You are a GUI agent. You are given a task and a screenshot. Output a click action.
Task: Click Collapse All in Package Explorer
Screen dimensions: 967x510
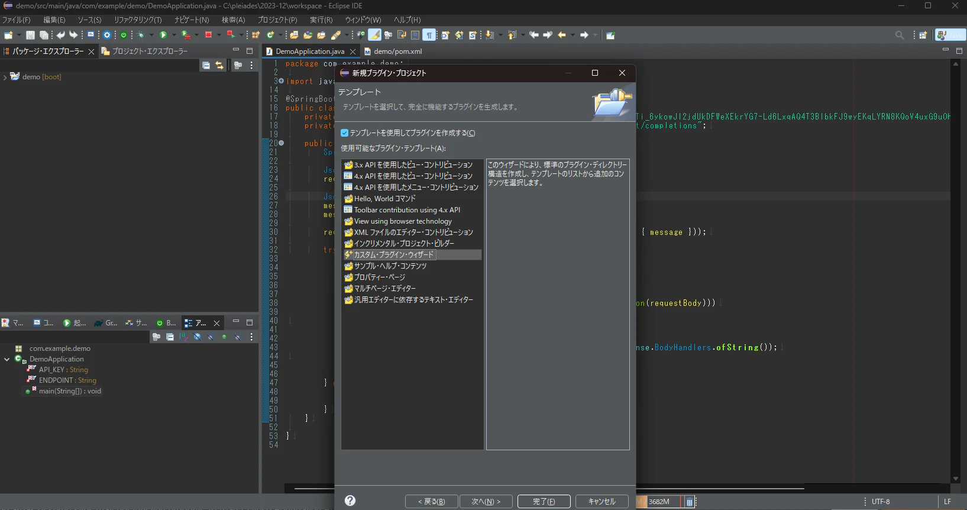206,66
